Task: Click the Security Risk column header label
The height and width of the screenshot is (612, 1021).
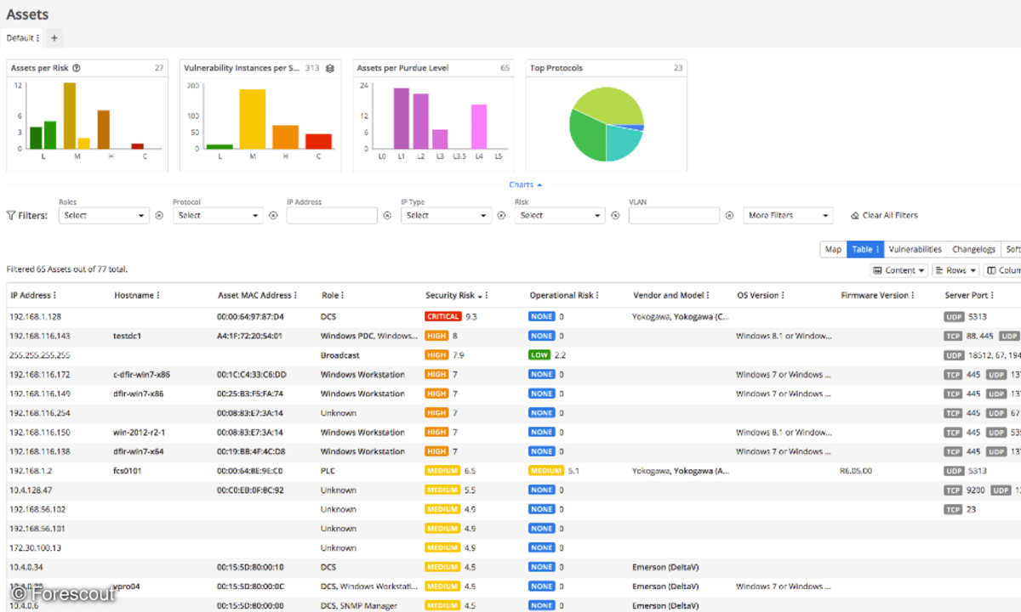Action: [450, 296]
